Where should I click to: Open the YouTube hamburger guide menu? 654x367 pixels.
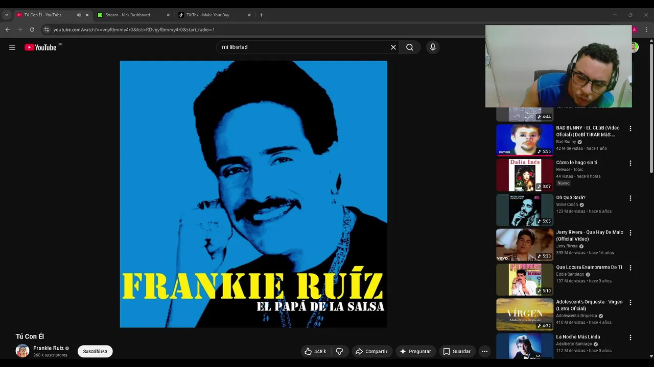(12, 47)
